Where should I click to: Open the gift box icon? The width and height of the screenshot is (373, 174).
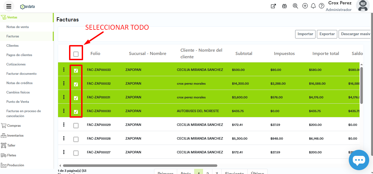(x=284, y=6)
